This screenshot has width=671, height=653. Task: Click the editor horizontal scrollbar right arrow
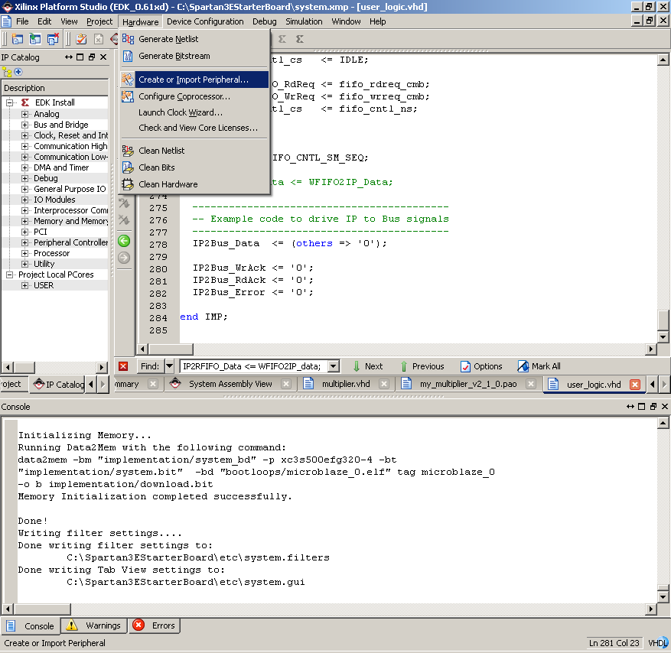(651, 349)
